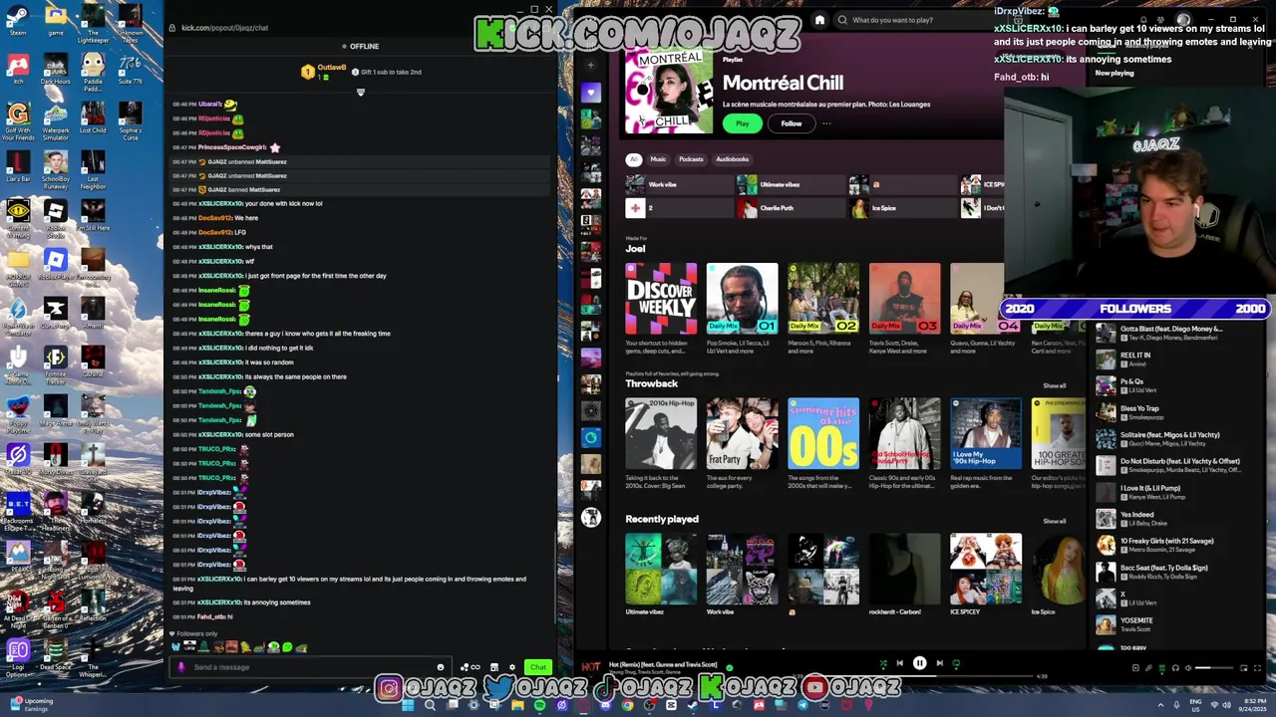Open Spotify miniplayer icon
This screenshot has height=717, width=1276.
coord(1243,668)
